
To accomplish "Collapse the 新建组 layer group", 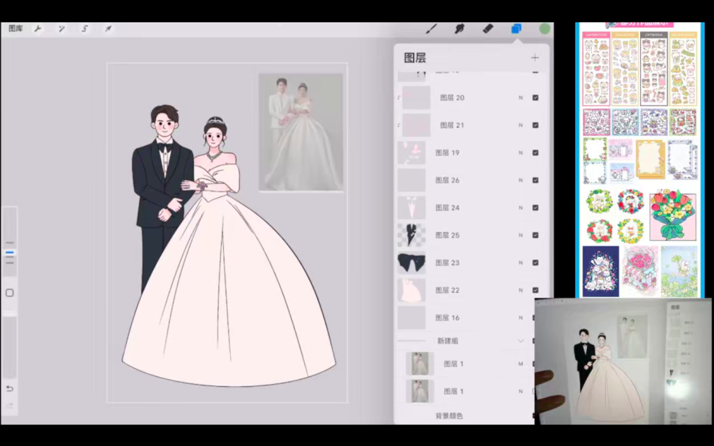I will click(x=520, y=341).
